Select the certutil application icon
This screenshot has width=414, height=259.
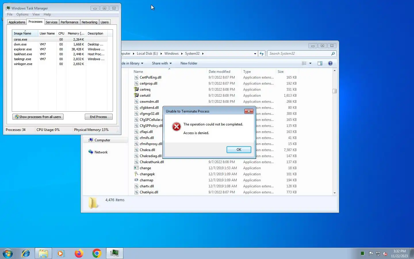click(136, 96)
